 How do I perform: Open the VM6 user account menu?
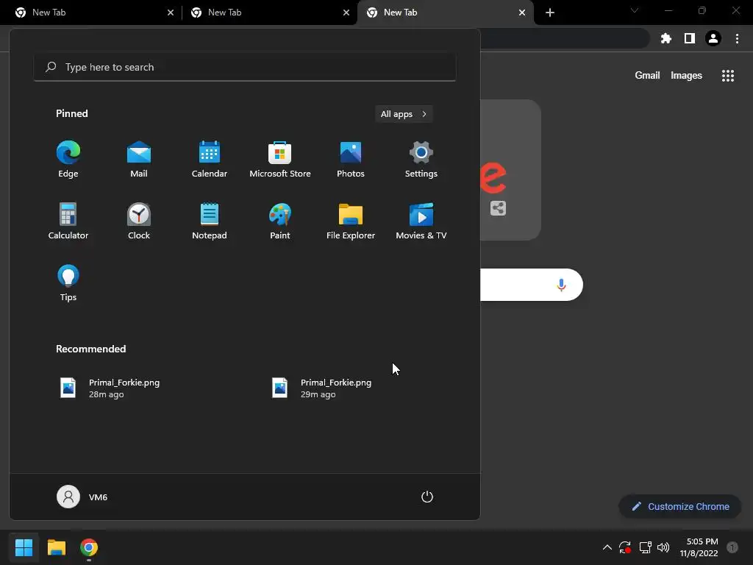coord(82,497)
